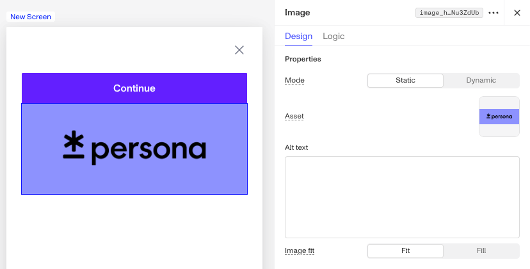Viewport: 530px width, 269px height.
Task: Click the persona Asset thumbnail
Action: [499, 117]
